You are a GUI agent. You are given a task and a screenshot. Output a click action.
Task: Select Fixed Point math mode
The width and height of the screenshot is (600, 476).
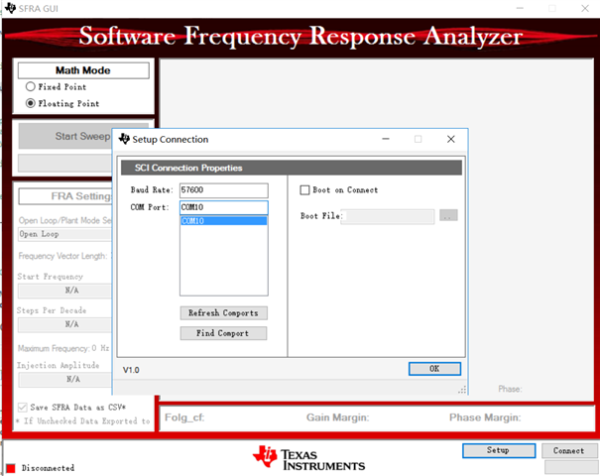click(30, 87)
